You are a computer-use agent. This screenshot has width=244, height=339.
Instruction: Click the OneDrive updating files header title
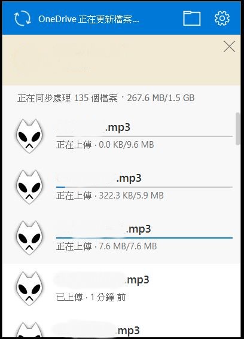(89, 19)
